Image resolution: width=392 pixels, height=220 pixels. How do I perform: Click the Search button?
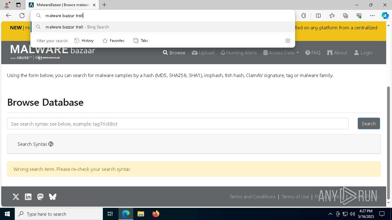click(369, 123)
